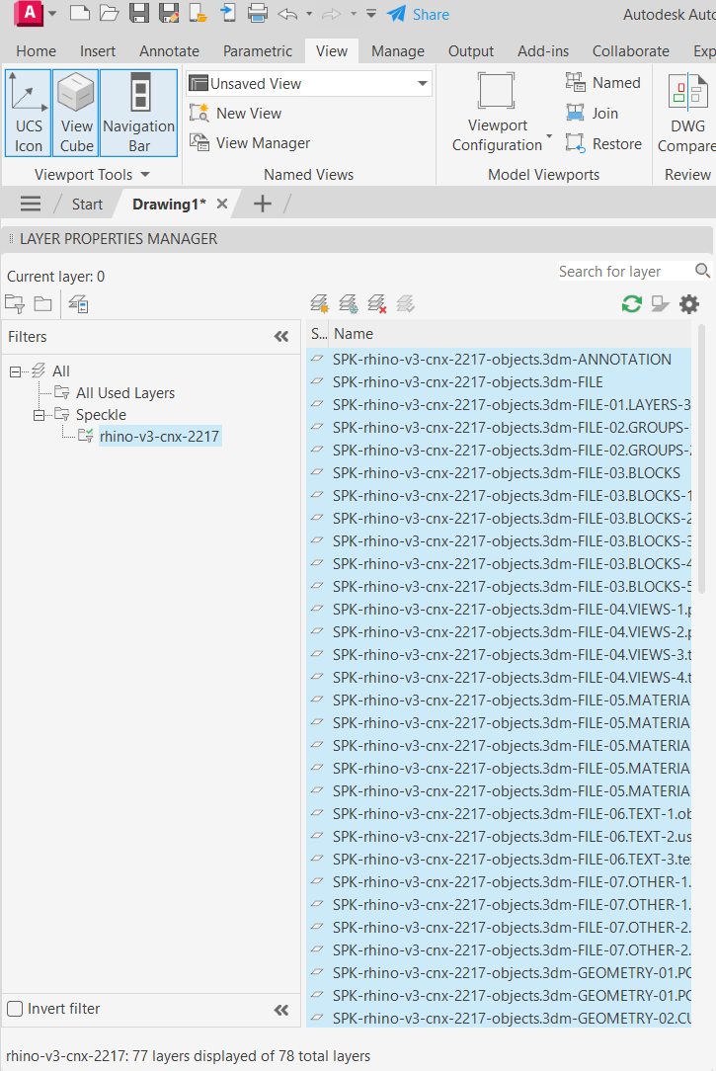Customize Quick Access Toolbar dropdown

point(371,14)
